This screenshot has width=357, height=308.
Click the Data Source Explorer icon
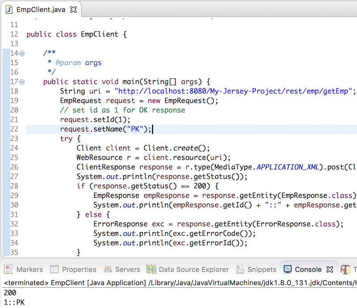click(x=151, y=269)
